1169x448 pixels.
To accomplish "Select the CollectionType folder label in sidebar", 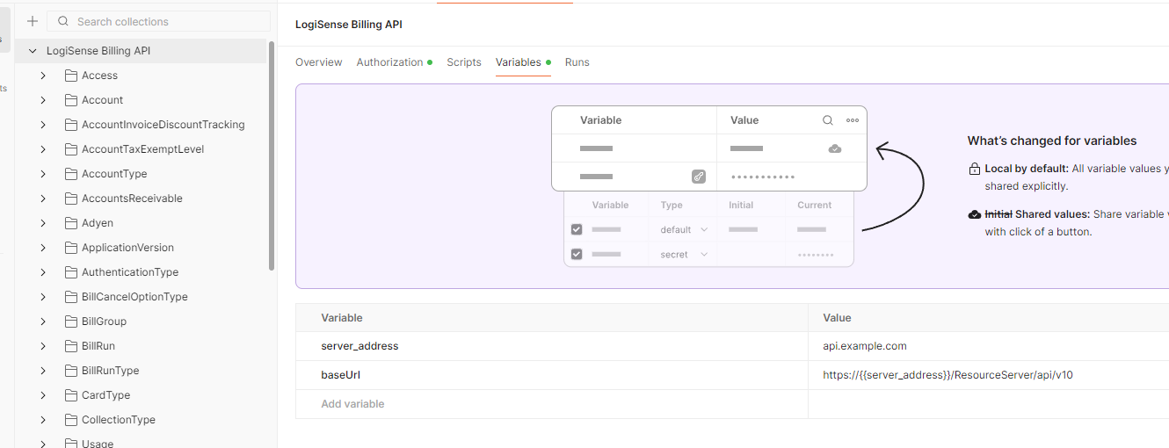I will tap(119, 420).
